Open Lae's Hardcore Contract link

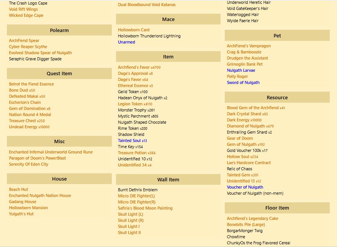tap(249, 163)
